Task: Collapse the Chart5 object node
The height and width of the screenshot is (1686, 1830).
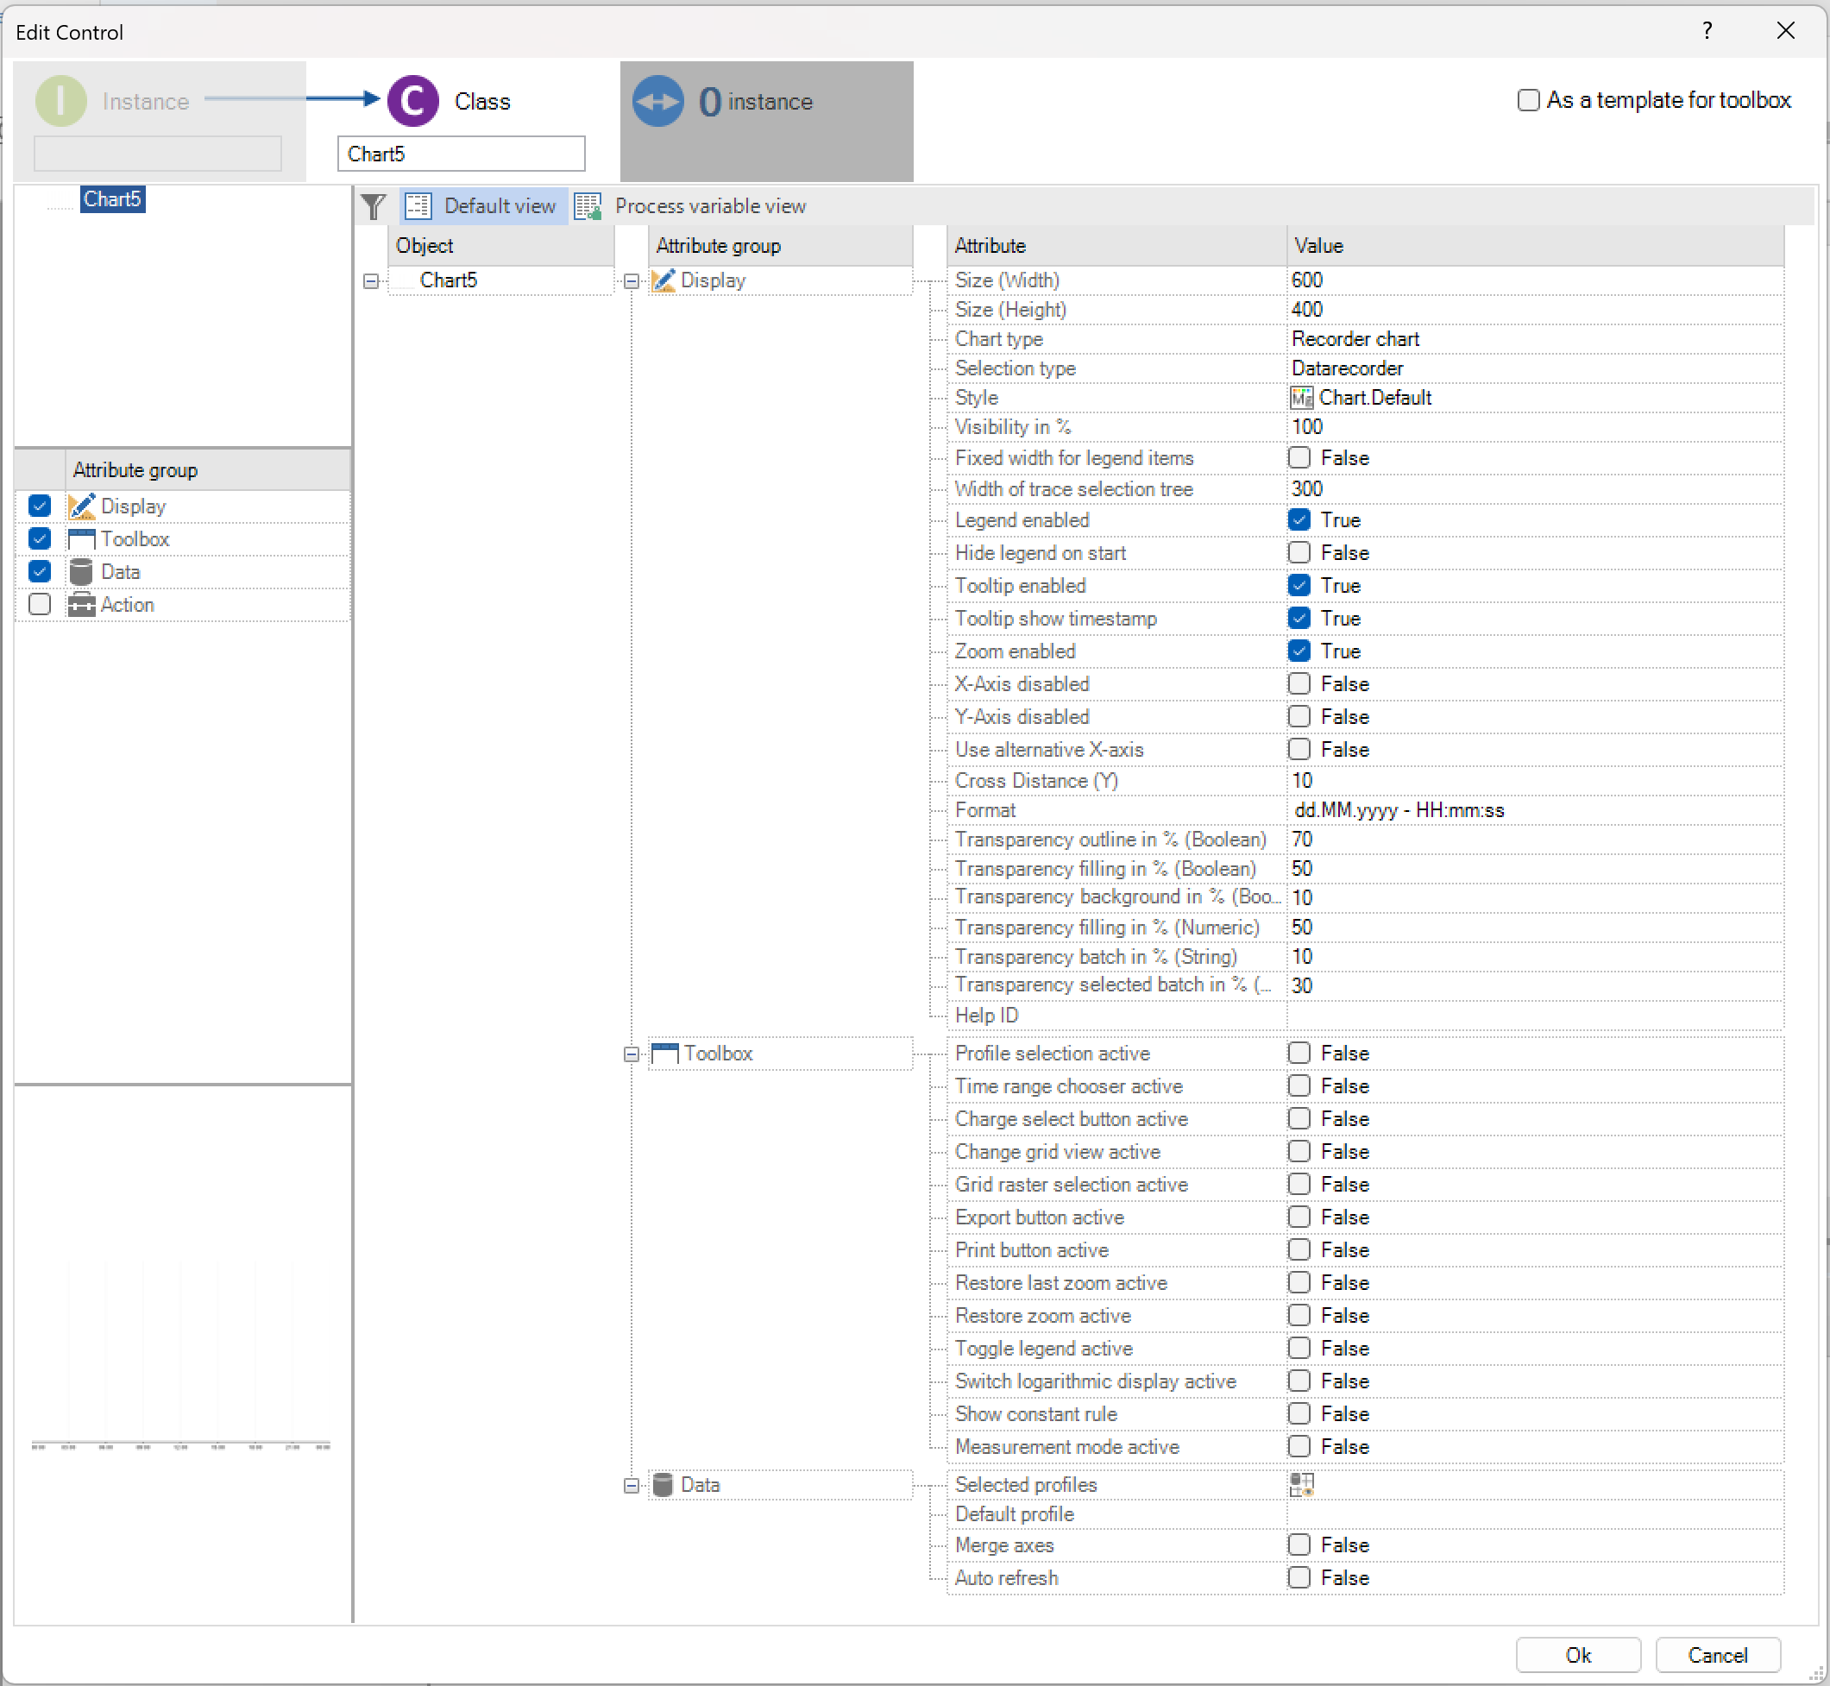Action: pos(370,281)
